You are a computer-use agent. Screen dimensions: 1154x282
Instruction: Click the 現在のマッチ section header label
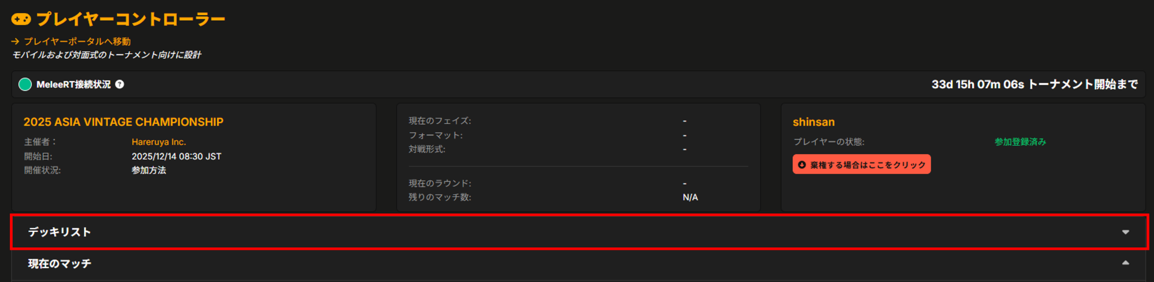pos(59,264)
